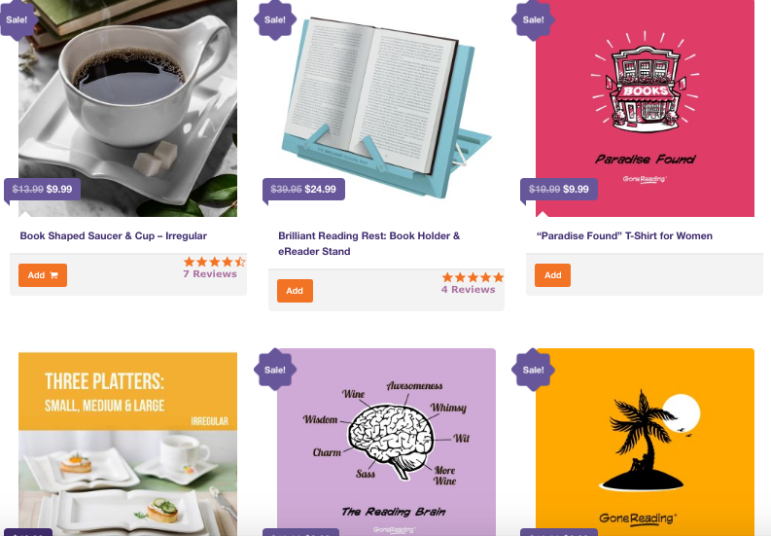This screenshot has height=536, width=771.
Task: Click The Reading Brain purple product image
Action: [387, 442]
